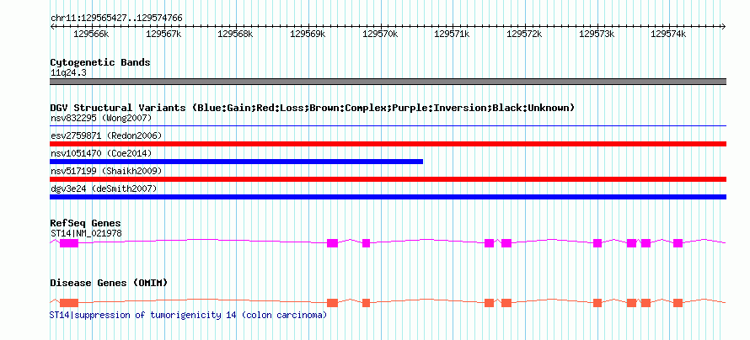Image resolution: width=750 pixels, height=340 pixels.
Task: Click the ST14|NM_021978 gene label
Action: [x=86, y=233]
